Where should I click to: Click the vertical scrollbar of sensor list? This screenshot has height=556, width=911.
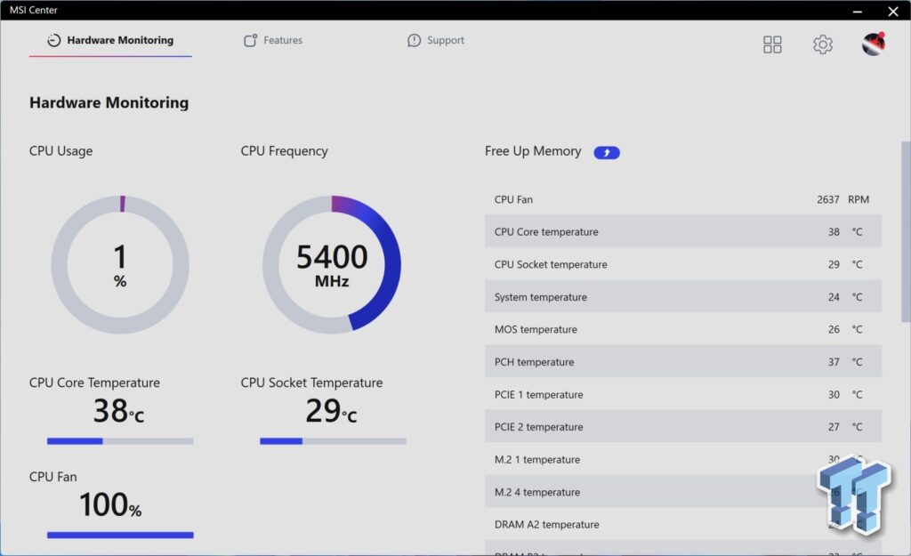pyautogui.click(x=906, y=231)
